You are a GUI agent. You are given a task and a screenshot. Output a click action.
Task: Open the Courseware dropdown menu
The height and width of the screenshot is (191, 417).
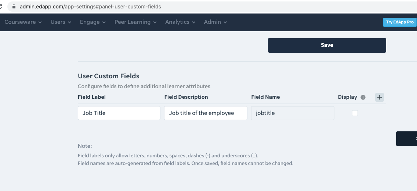23,22
